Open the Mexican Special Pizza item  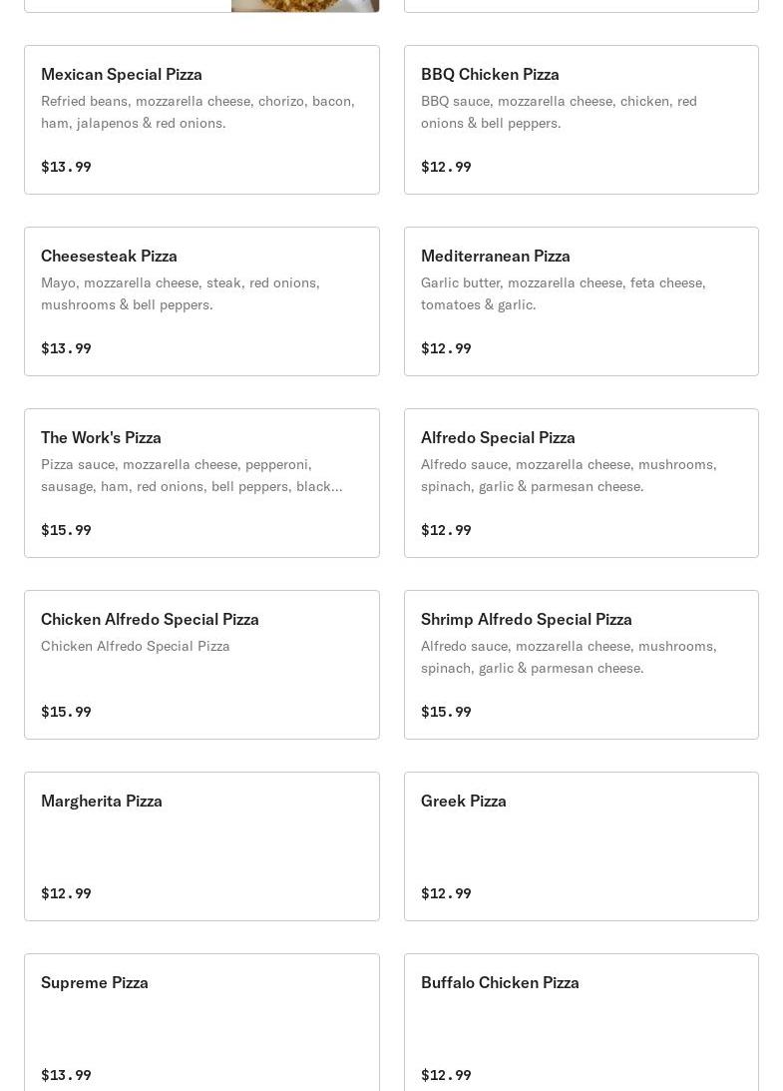201,120
